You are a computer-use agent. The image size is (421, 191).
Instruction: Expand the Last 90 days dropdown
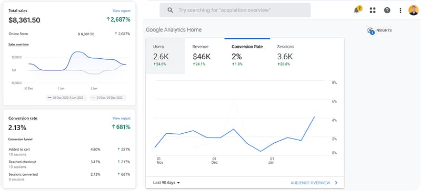166,183
